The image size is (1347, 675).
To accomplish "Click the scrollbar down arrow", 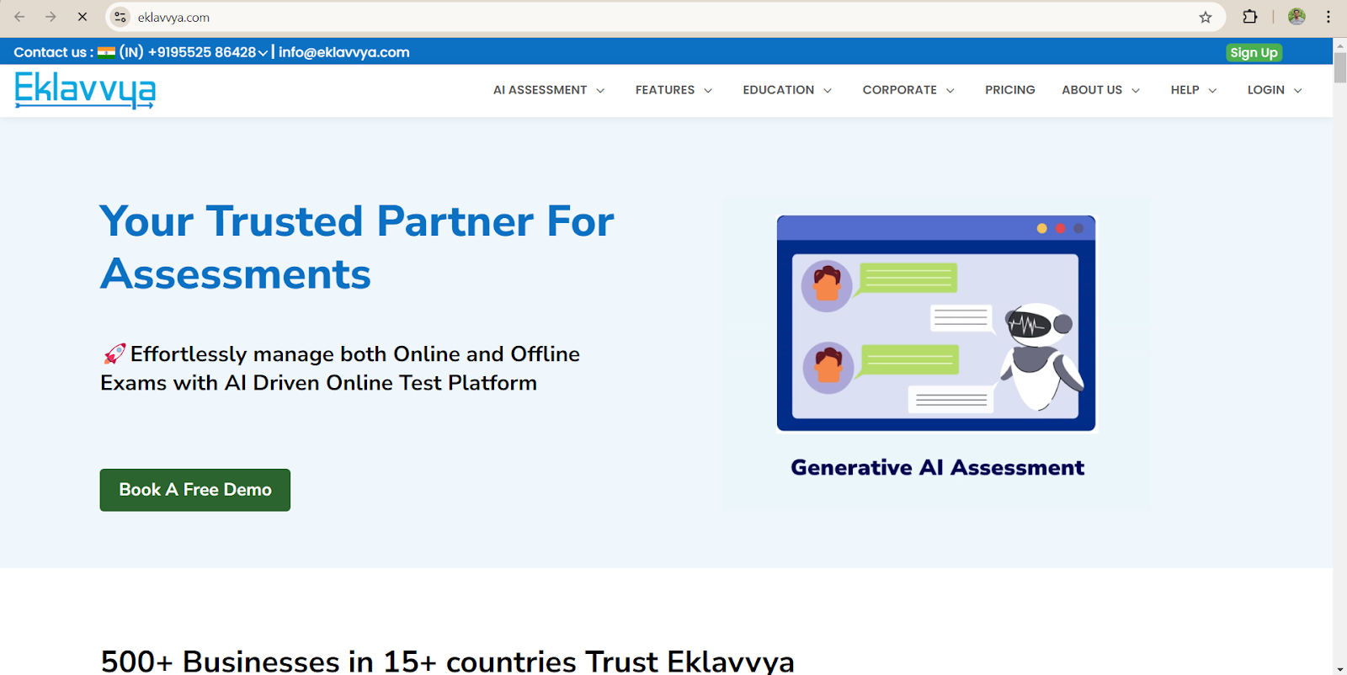I will 1340,669.
